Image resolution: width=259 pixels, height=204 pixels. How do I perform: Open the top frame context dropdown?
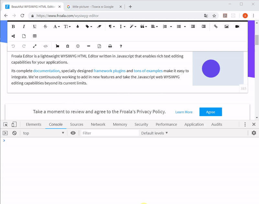coord(44,133)
